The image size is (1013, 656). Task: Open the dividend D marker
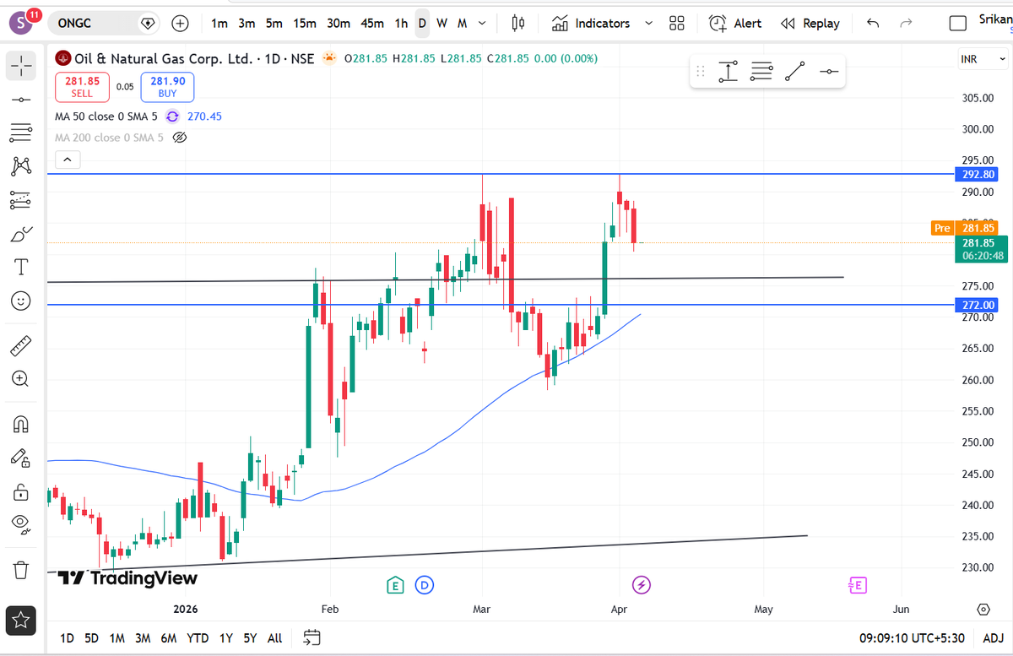click(x=424, y=584)
